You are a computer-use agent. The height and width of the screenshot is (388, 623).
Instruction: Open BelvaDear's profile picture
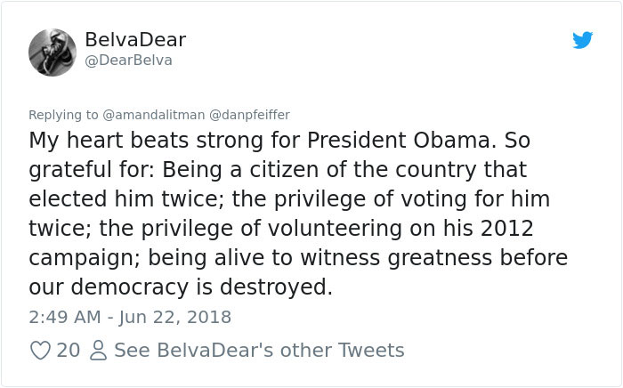[53, 51]
